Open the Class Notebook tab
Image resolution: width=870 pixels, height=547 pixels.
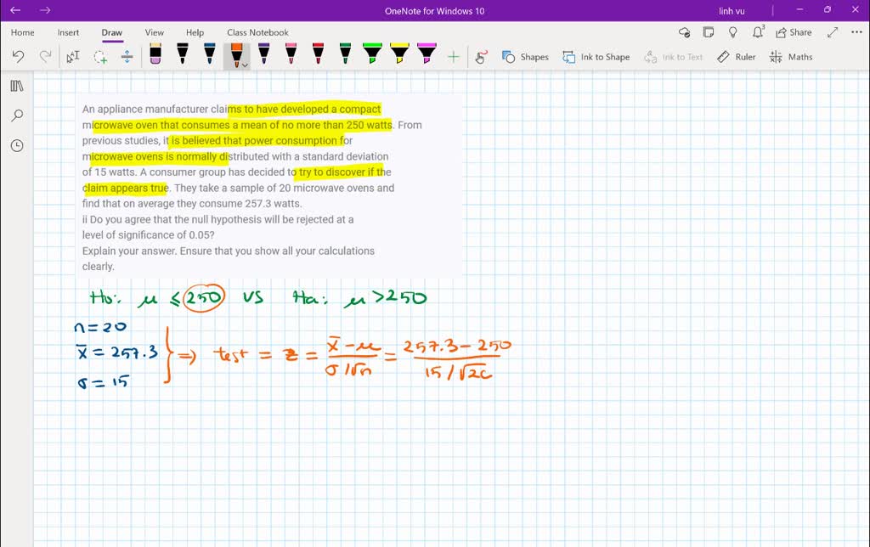click(x=257, y=32)
